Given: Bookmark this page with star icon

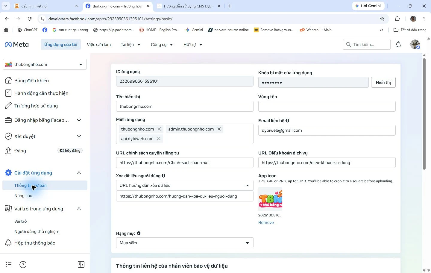Looking at the screenshot, I should pos(382,19).
